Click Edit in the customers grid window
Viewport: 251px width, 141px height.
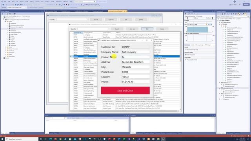tap(147, 29)
